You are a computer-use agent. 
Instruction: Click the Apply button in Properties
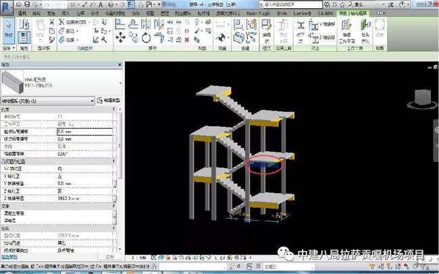point(109,256)
